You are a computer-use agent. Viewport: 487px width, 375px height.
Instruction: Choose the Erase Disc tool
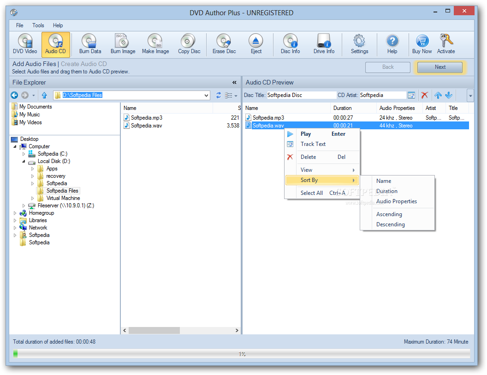pyautogui.click(x=224, y=44)
